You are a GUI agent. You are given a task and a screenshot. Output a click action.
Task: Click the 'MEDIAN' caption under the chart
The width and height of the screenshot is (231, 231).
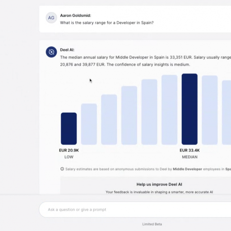[189, 157]
